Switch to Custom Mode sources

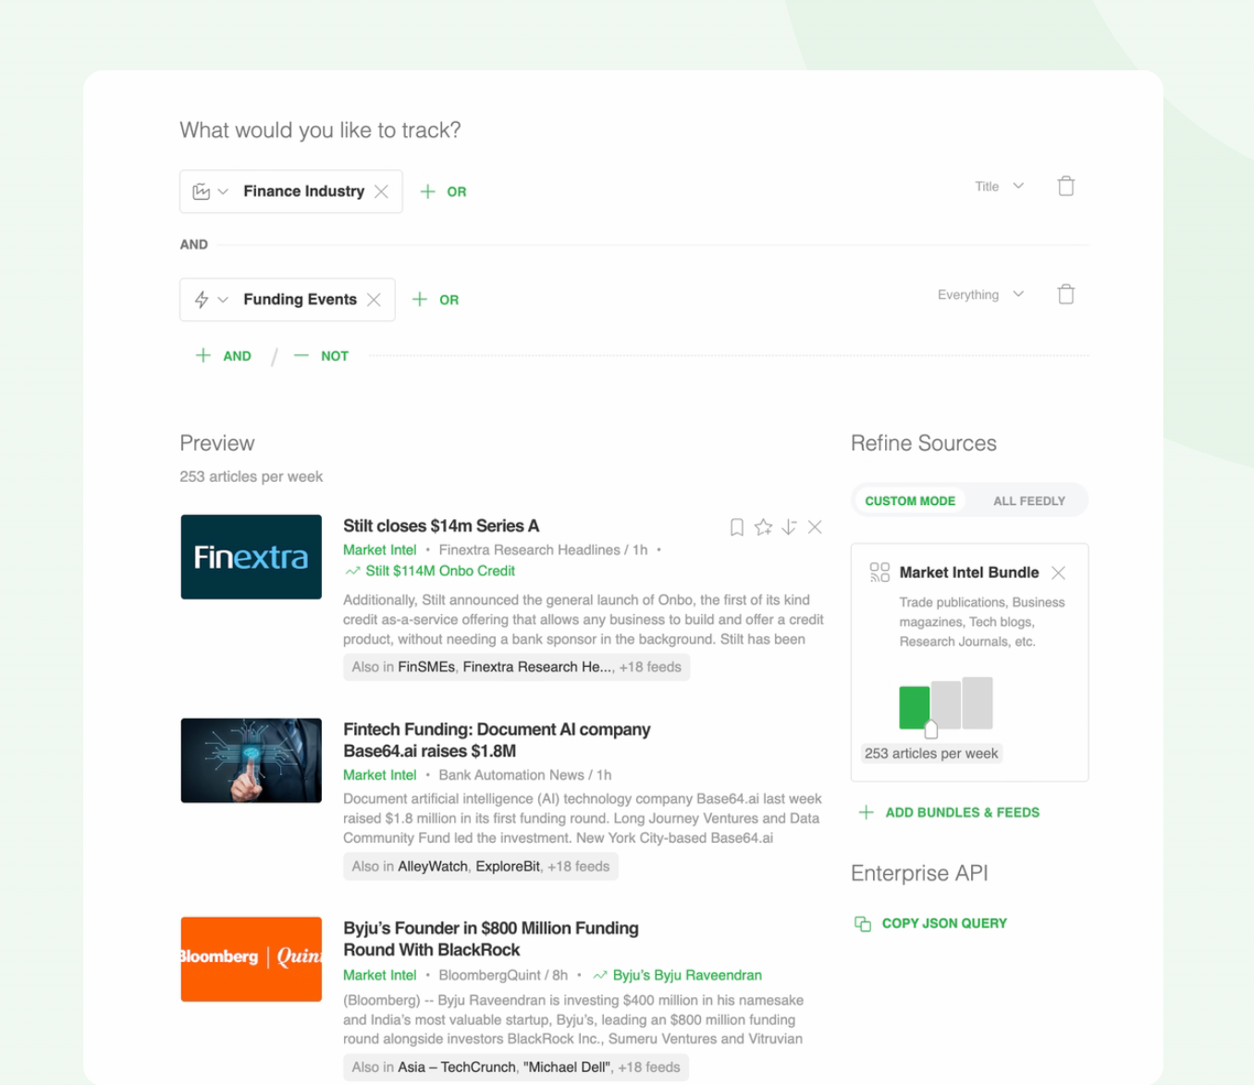[x=910, y=500]
